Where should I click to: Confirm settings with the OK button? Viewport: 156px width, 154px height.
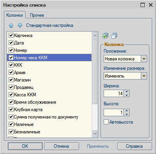pyautogui.click(x=25, y=146)
